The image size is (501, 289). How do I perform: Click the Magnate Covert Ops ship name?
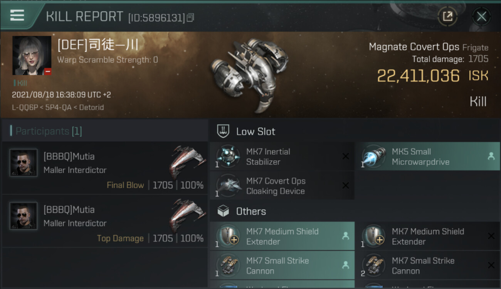point(414,47)
